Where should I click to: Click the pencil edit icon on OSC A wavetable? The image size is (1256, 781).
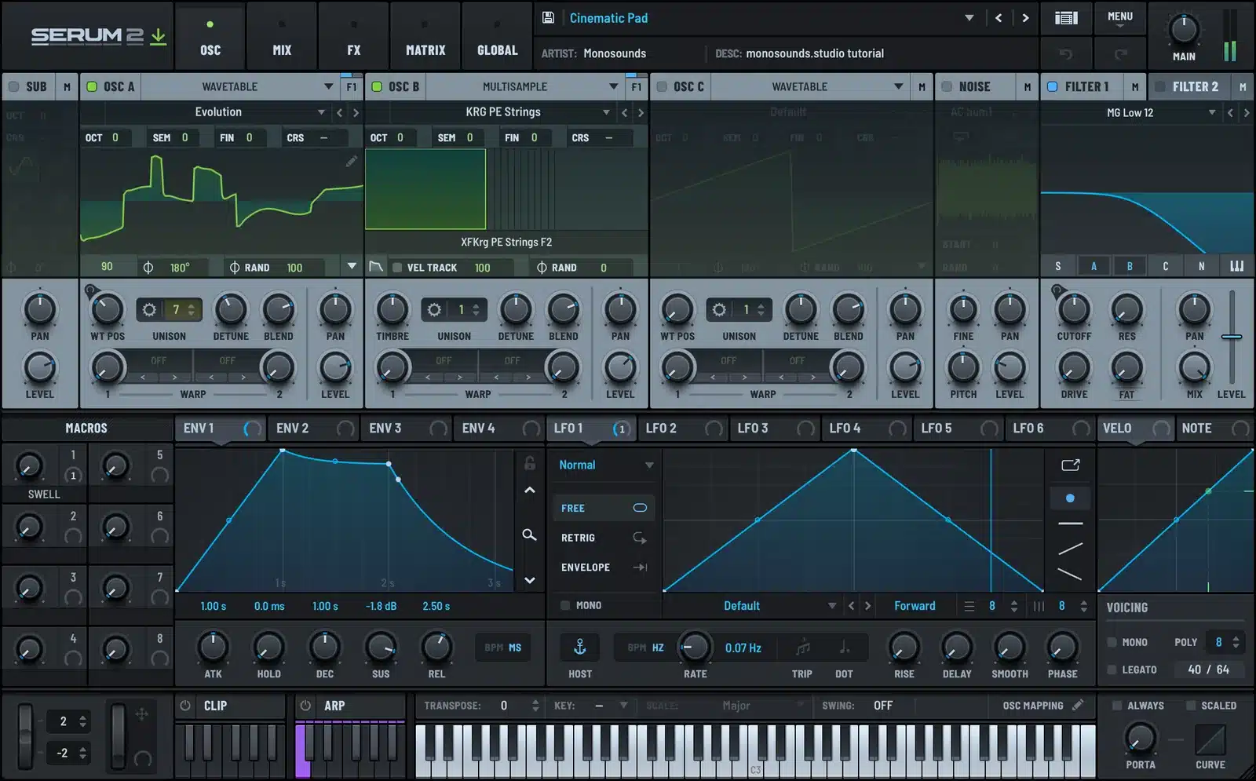tap(352, 161)
